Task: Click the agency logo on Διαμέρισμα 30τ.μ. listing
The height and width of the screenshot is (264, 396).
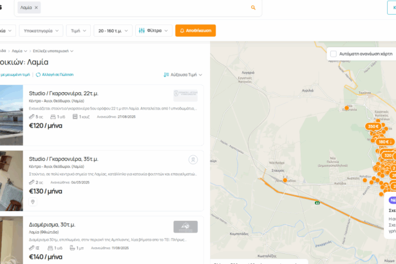Action: pos(185,226)
